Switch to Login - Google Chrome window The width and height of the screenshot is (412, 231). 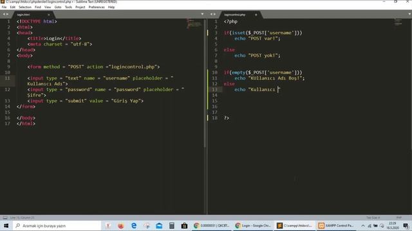(253, 225)
